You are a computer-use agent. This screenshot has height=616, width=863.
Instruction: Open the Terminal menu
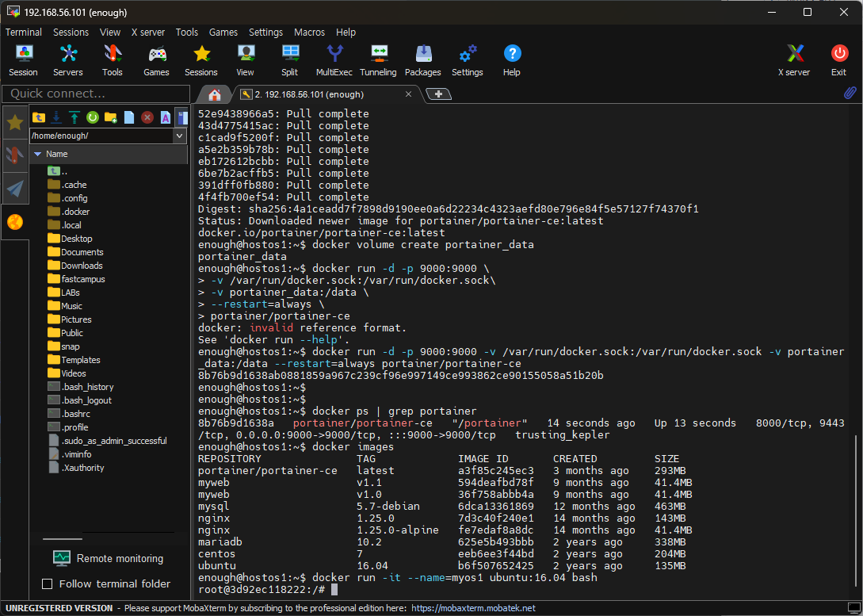pos(24,32)
